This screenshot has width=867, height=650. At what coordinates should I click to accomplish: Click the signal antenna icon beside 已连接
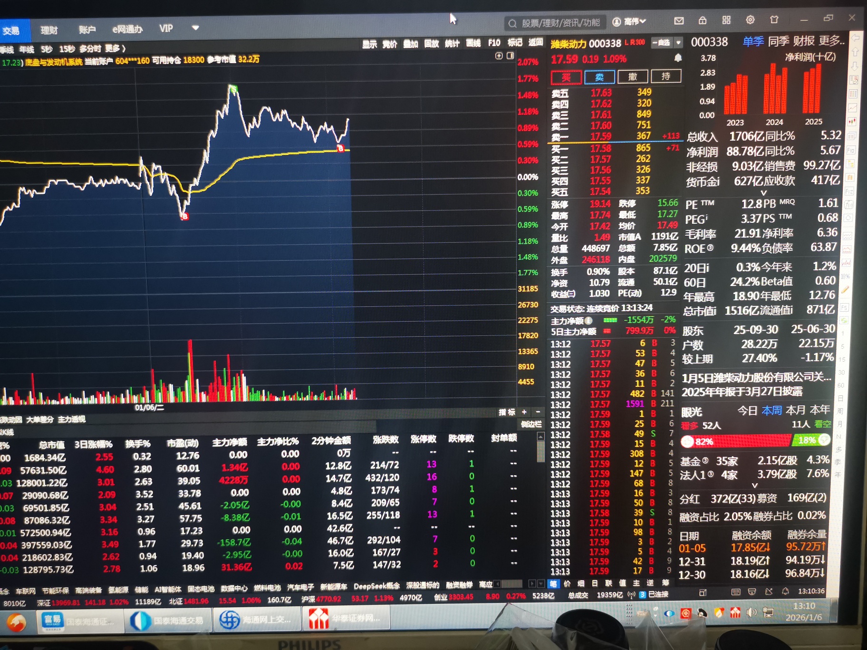631,594
